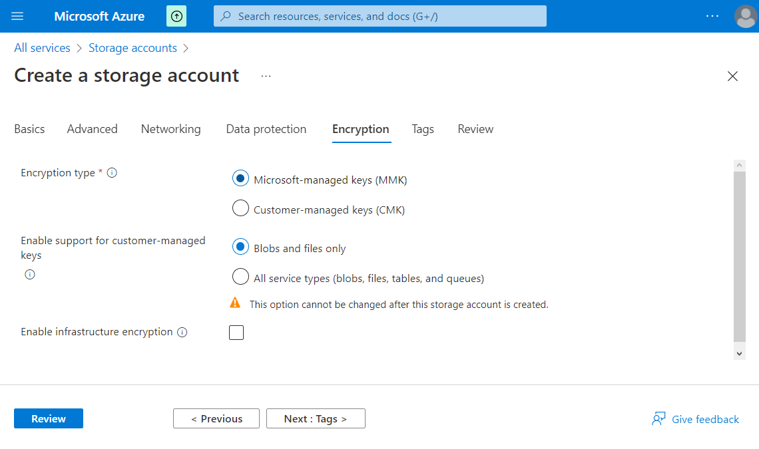759x449 pixels.
Task: Open the hamburger portal menu
Action: 17,16
